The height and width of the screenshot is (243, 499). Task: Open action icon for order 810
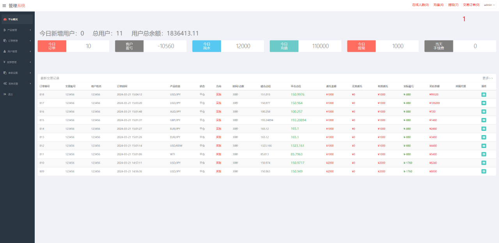click(x=484, y=163)
